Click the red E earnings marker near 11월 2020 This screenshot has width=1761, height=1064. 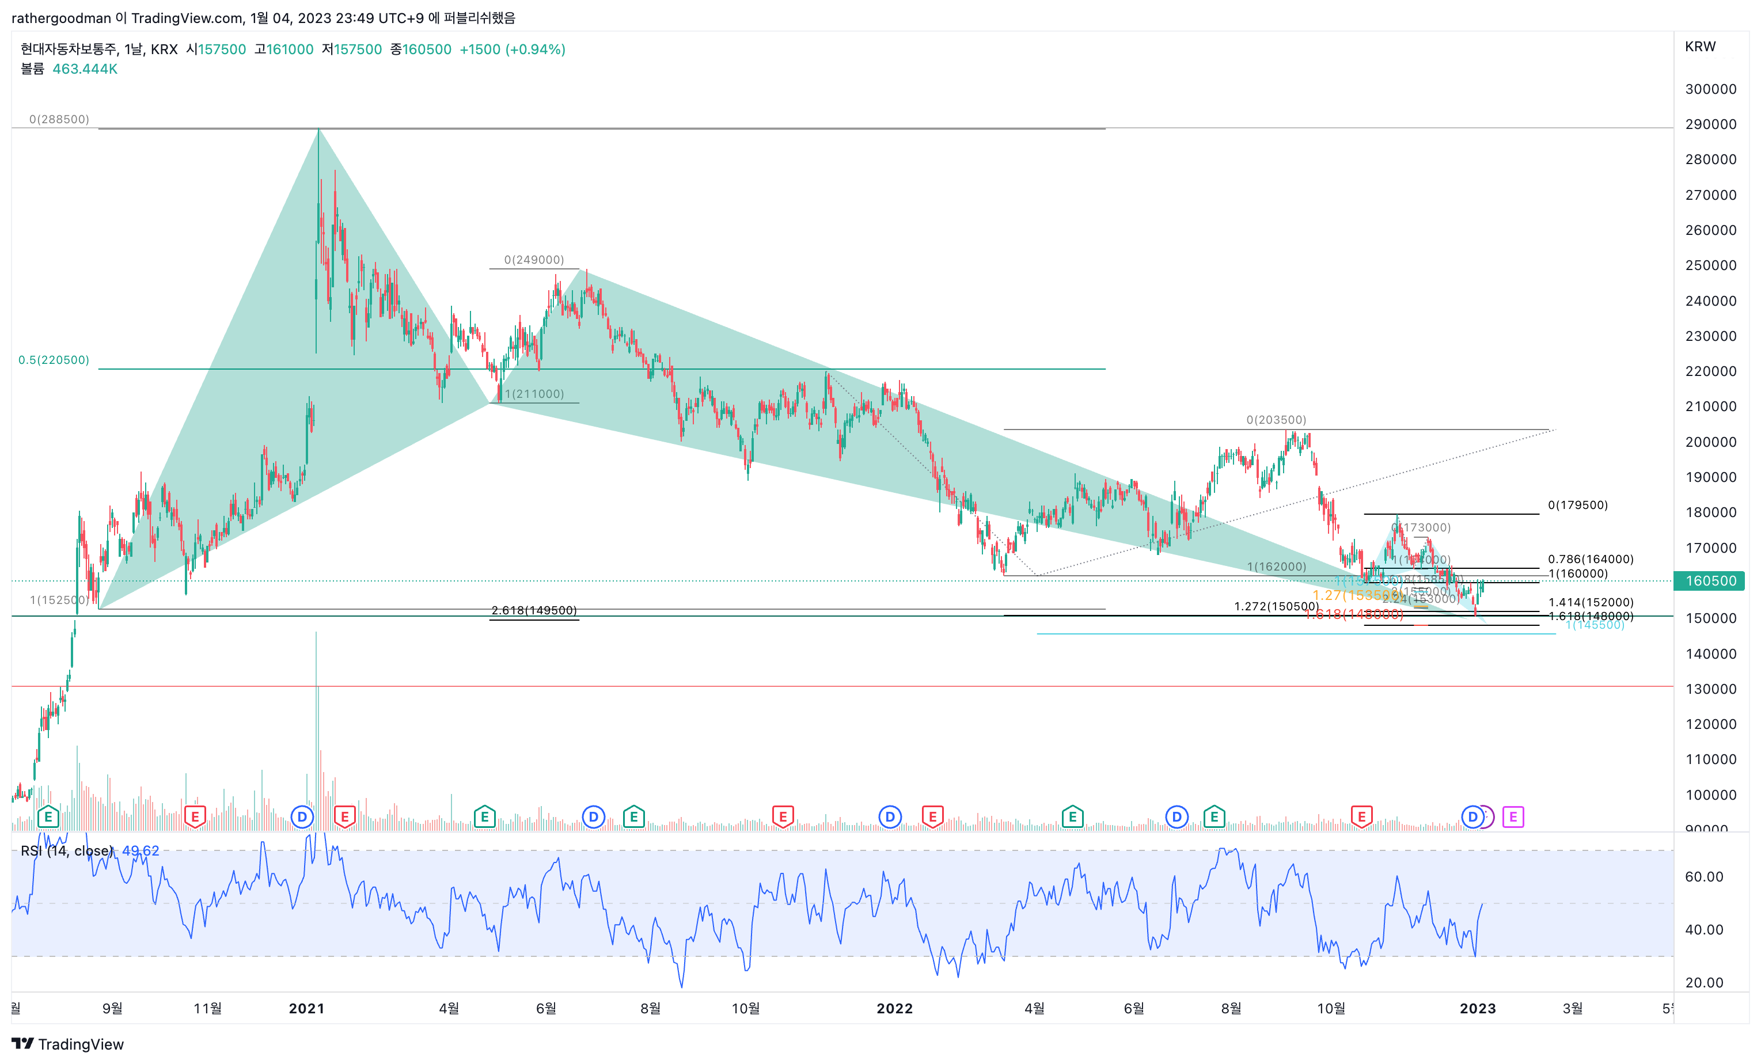click(x=195, y=816)
